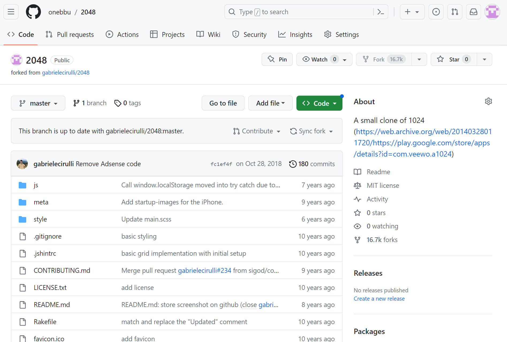
Task: Click the Activity pulse icon
Action: [357, 199]
